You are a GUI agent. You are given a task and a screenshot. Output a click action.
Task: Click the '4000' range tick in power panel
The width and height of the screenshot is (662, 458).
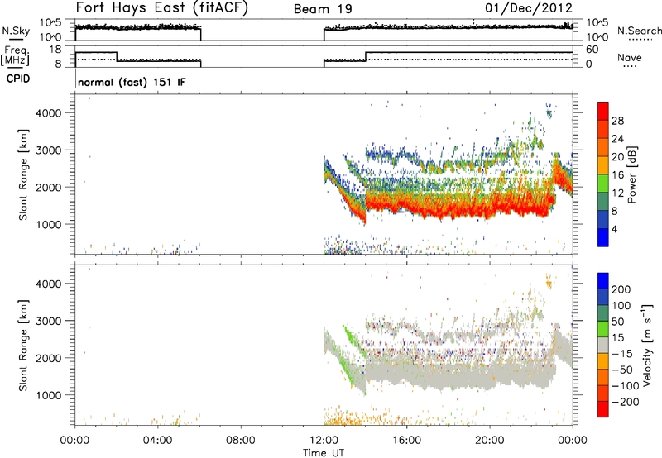tap(48, 113)
